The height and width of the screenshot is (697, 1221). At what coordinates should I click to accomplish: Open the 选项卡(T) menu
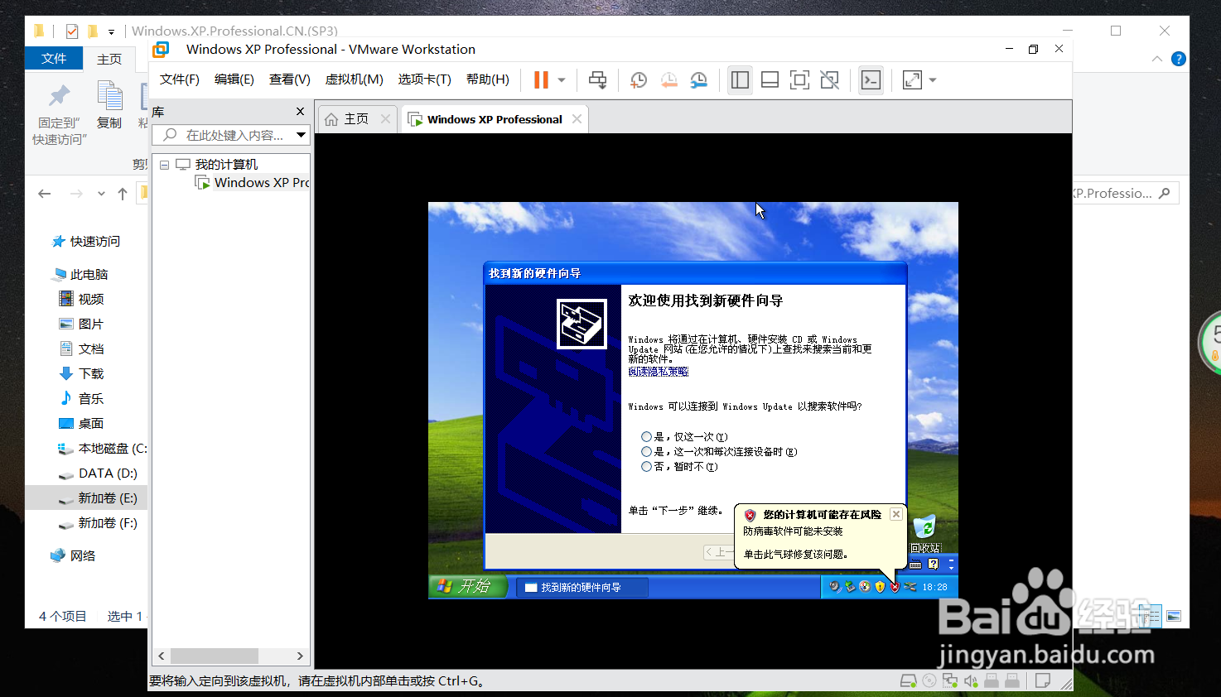(424, 79)
